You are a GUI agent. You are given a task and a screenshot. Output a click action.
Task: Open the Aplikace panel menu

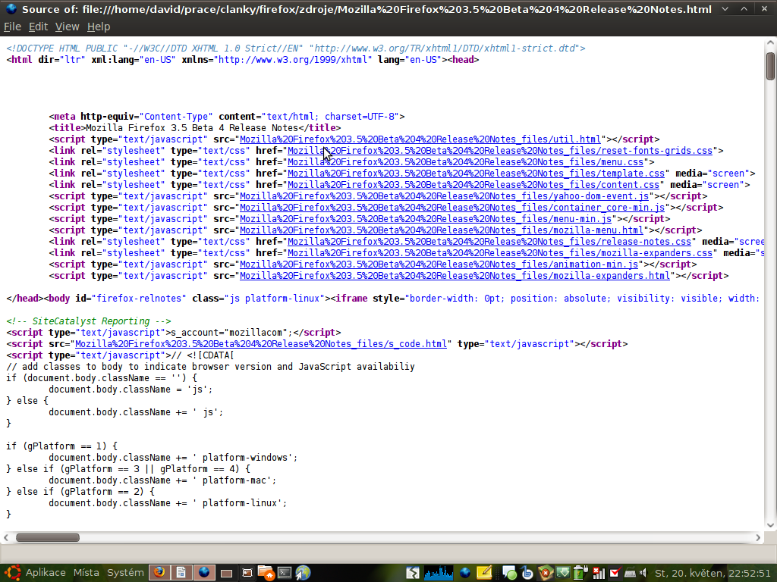click(46, 573)
